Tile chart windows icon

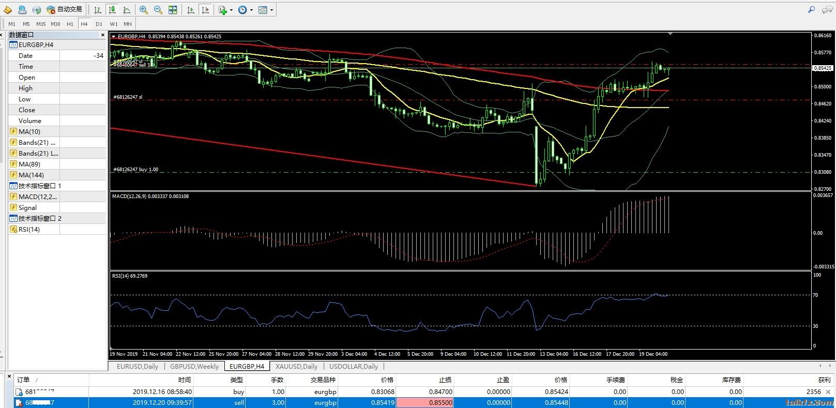click(x=173, y=9)
